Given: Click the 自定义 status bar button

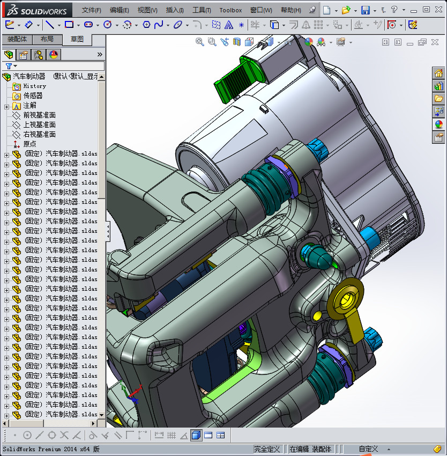Looking at the screenshot, I should [x=368, y=449].
